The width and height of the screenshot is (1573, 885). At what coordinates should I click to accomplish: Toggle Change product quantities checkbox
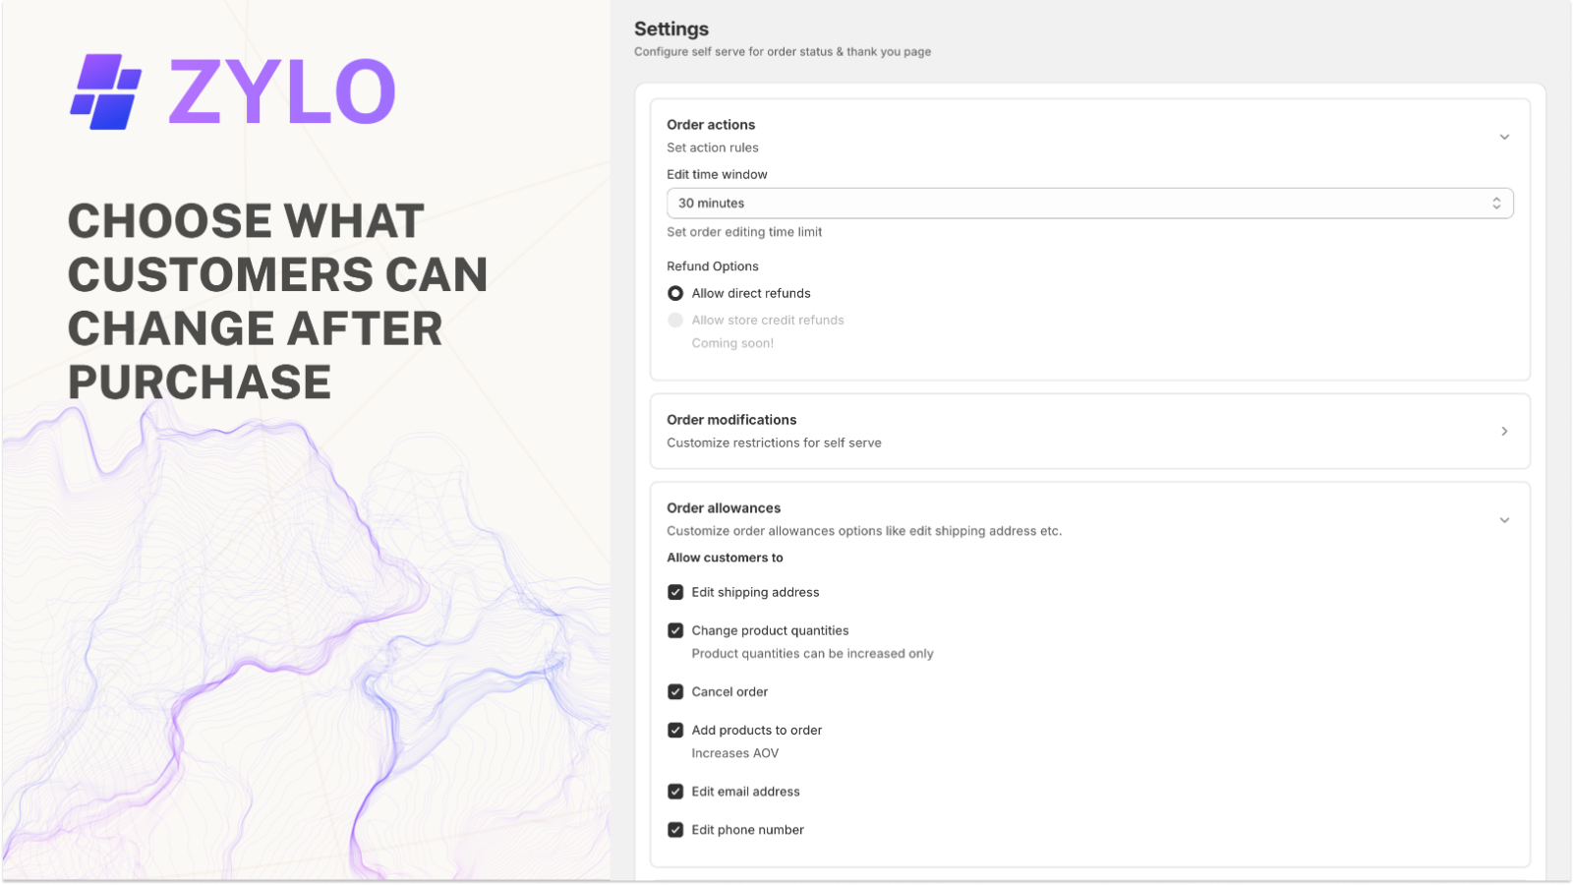tap(675, 630)
